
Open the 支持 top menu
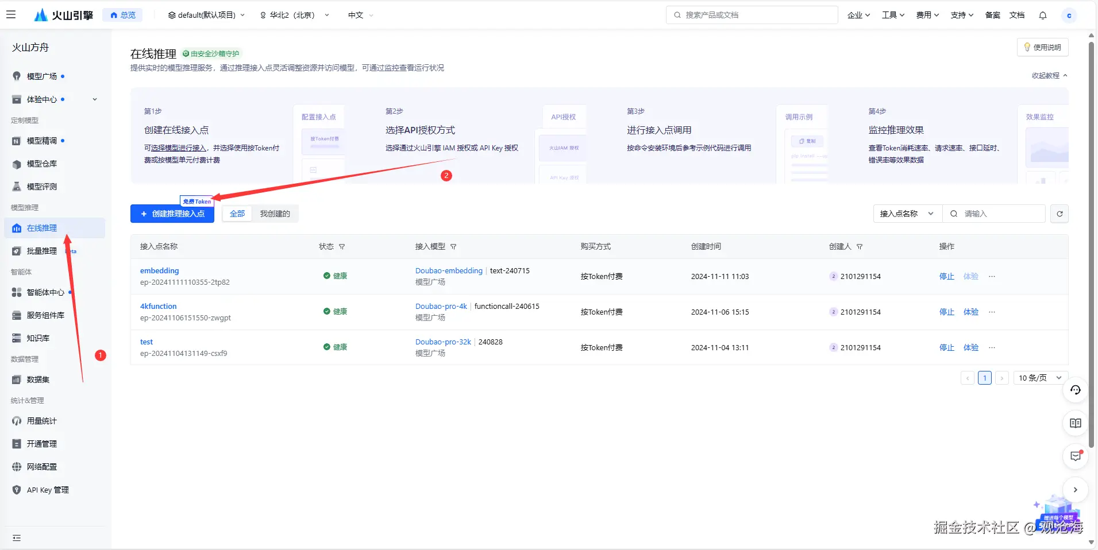coord(962,16)
